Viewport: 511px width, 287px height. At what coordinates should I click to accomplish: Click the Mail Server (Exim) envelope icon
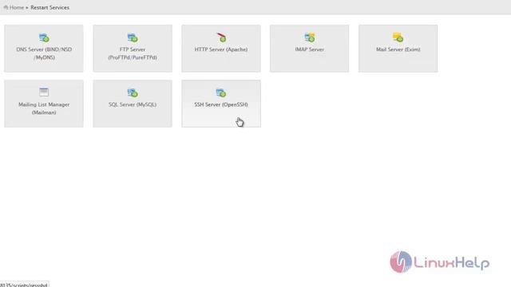tap(398, 37)
